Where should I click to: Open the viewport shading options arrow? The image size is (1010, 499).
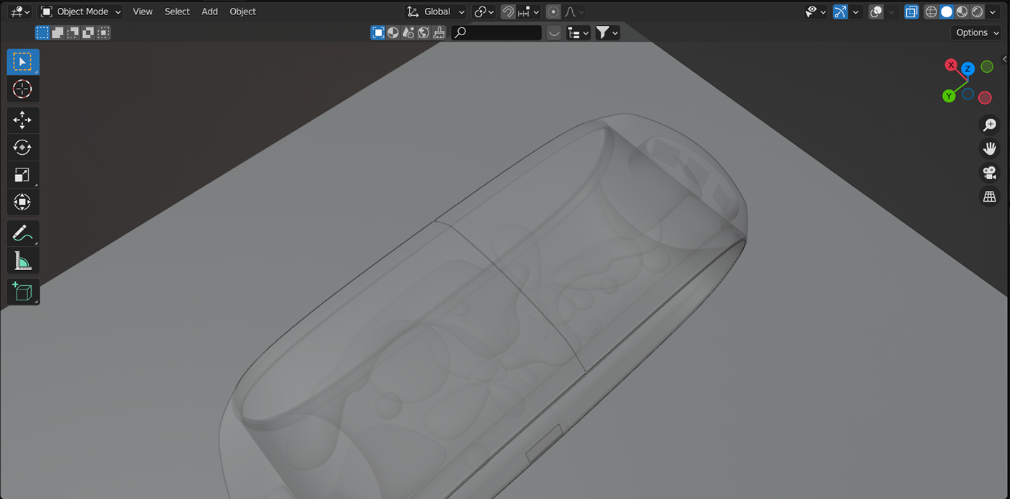click(x=994, y=12)
